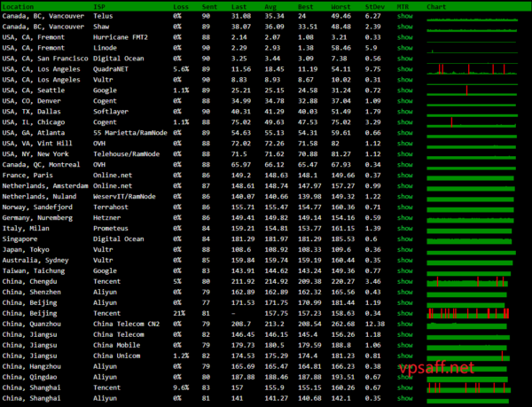
Task: Click the Chicago Cogent latency chart
Action: click(472, 122)
